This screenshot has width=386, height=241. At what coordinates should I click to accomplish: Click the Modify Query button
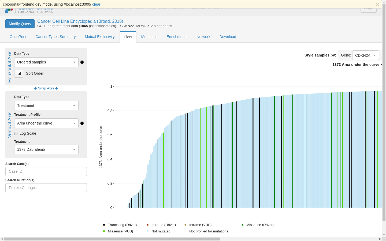coord(20,24)
